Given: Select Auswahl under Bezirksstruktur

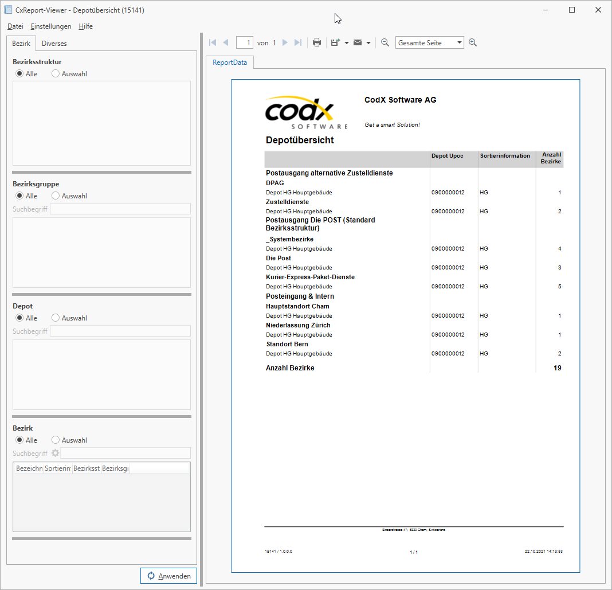Looking at the screenshot, I should pos(56,73).
